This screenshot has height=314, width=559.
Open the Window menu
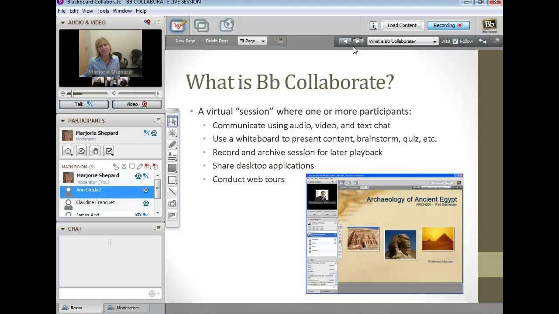pyautogui.click(x=122, y=11)
